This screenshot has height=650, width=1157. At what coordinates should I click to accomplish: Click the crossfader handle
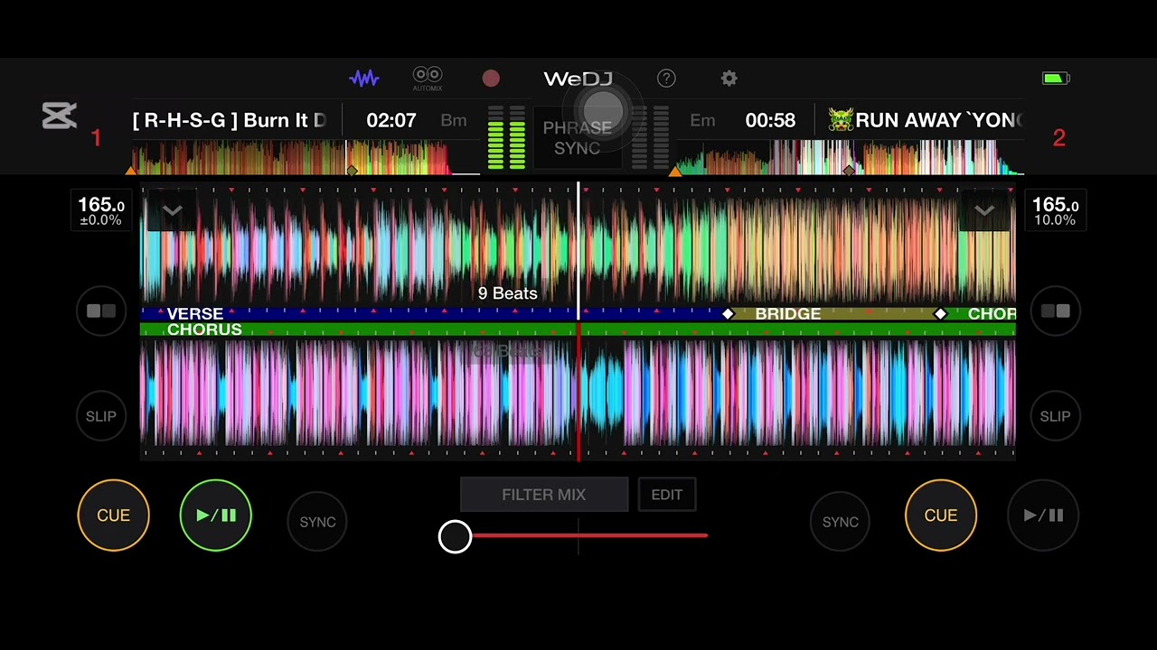pyautogui.click(x=455, y=536)
